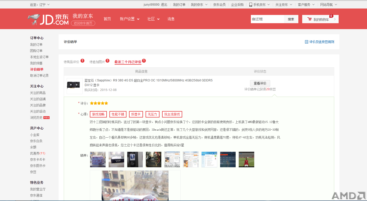Open the 京东会员 link
The image size is (367, 201).
click(219, 5)
